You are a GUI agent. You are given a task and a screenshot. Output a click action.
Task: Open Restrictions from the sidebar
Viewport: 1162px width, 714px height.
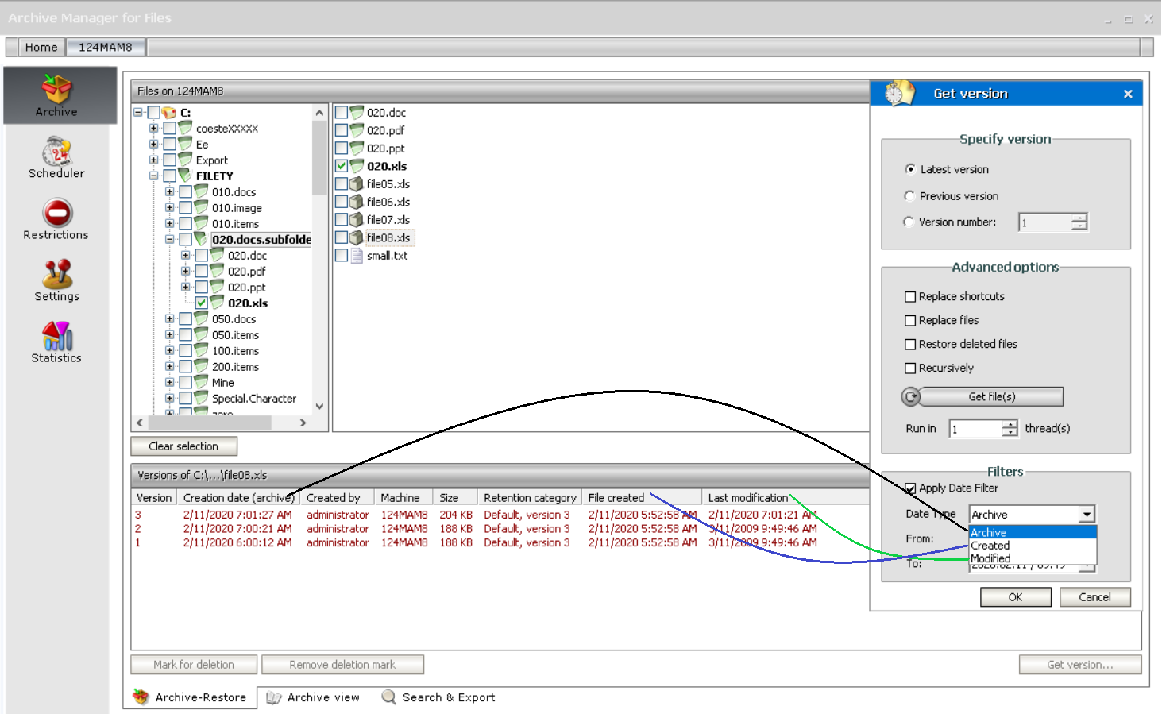(x=56, y=214)
